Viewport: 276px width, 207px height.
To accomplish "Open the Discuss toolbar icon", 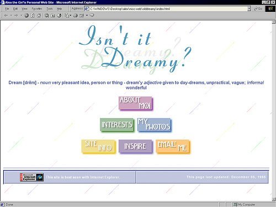I will [x=92, y=15].
